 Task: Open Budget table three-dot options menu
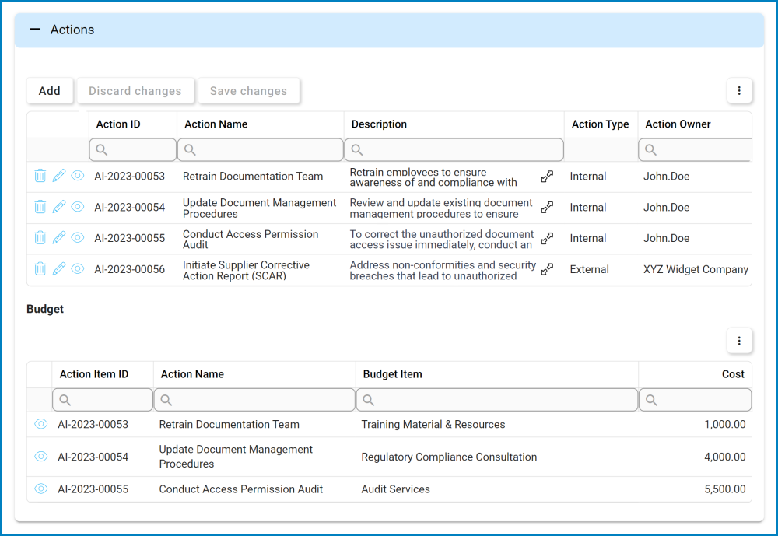coord(738,341)
